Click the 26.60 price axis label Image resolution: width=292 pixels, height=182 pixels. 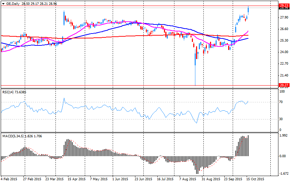point(284,29)
